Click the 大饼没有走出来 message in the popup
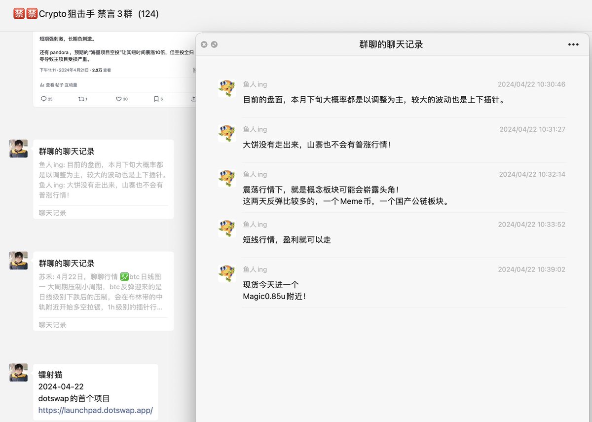 [x=317, y=145]
